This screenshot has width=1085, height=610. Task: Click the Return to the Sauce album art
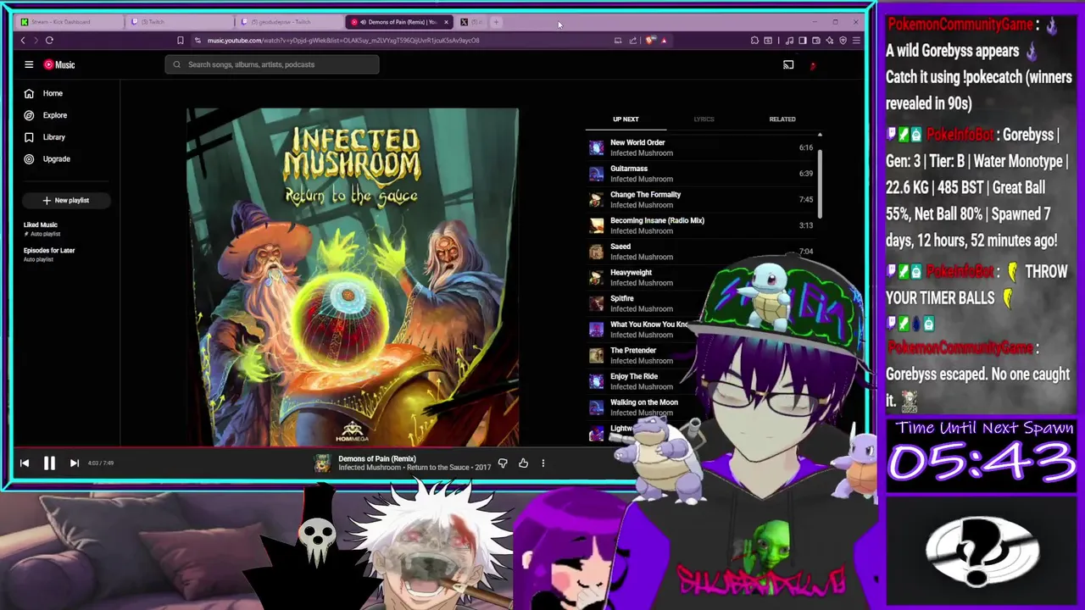click(352, 276)
